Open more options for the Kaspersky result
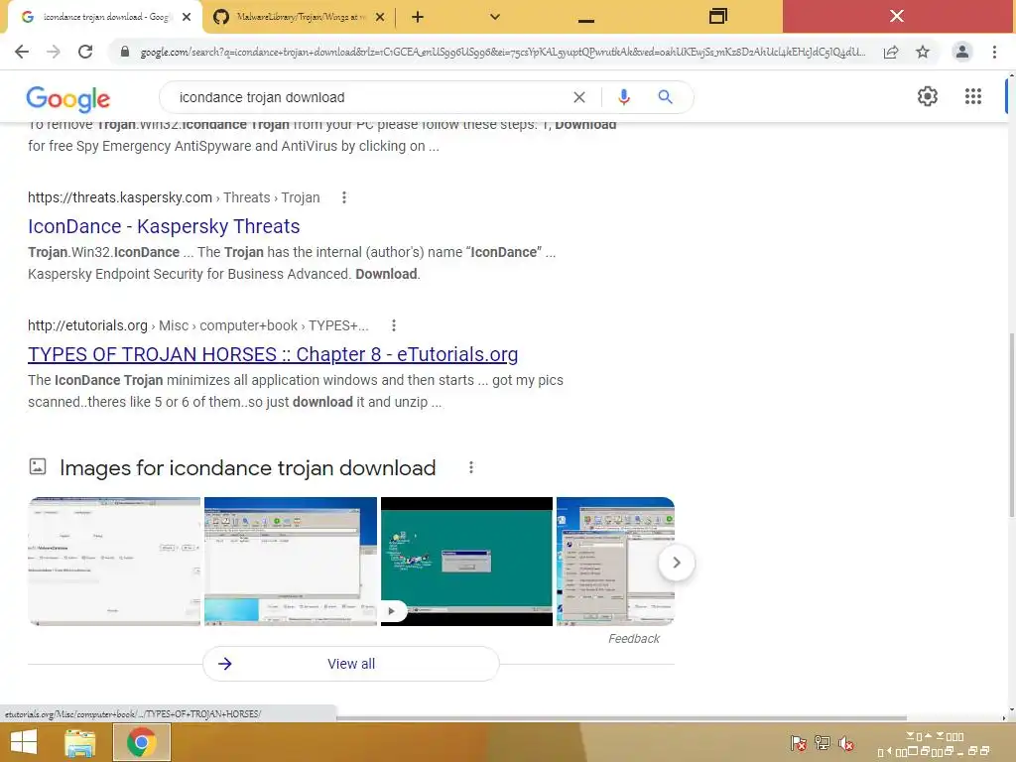Viewport: 1016px width, 762px height. click(344, 197)
